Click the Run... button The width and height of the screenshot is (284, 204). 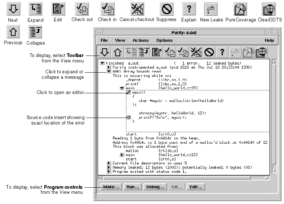click(x=133, y=187)
